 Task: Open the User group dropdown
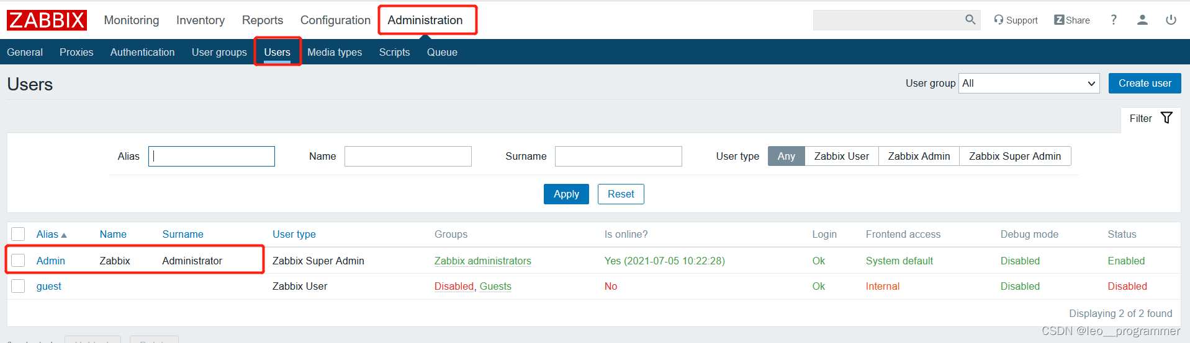click(x=1029, y=83)
